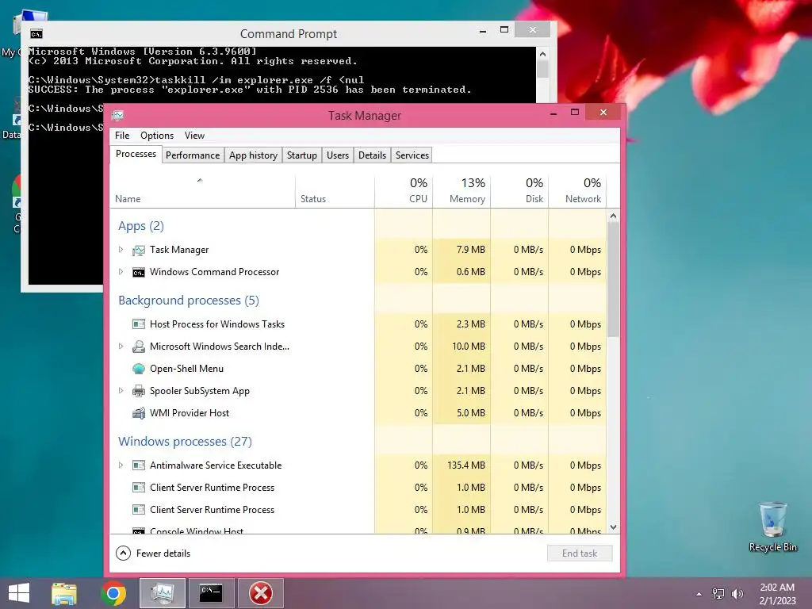The height and width of the screenshot is (609, 812).
Task: Show hidden system tray icons
Action: point(699,594)
